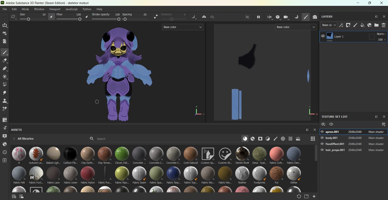Toggle visibility of body.001 texture set
This screenshot has height=200, width=388.
[322, 138]
